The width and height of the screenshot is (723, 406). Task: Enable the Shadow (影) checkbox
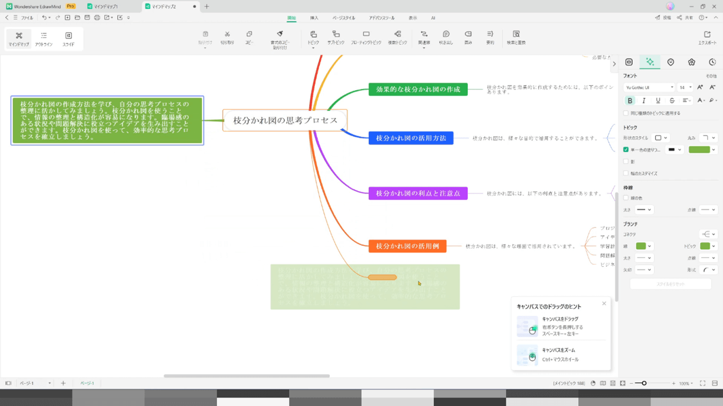point(626,162)
